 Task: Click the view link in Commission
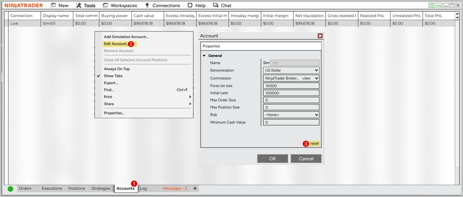(306, 78)
